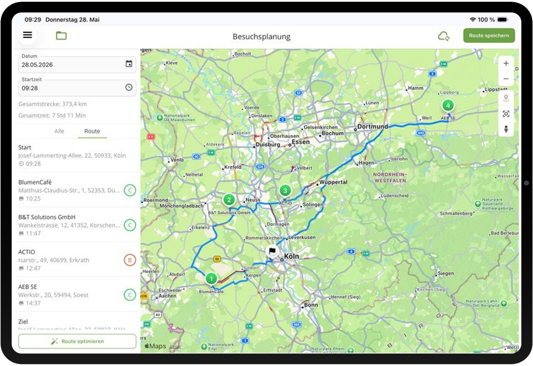Select map marker 4 at AEB SE
Screen dimensions: 533x366
(x=448, y=105)
